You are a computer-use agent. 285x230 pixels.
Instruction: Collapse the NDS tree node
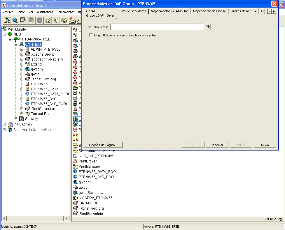[4, 34]
